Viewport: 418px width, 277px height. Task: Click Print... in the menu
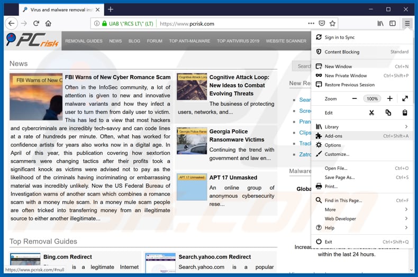[362, 187]
